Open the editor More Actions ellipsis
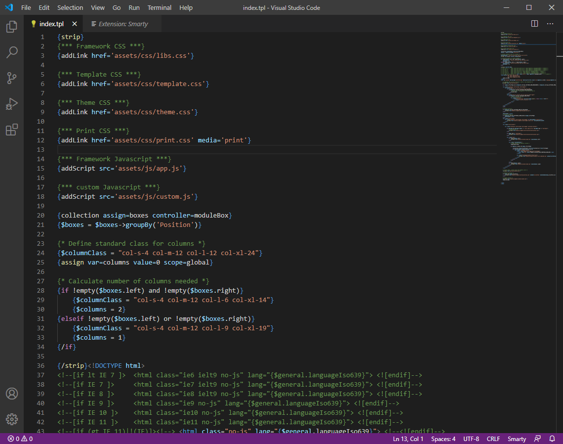The width and height of the screenshot is (563, 444). [550, 24]
